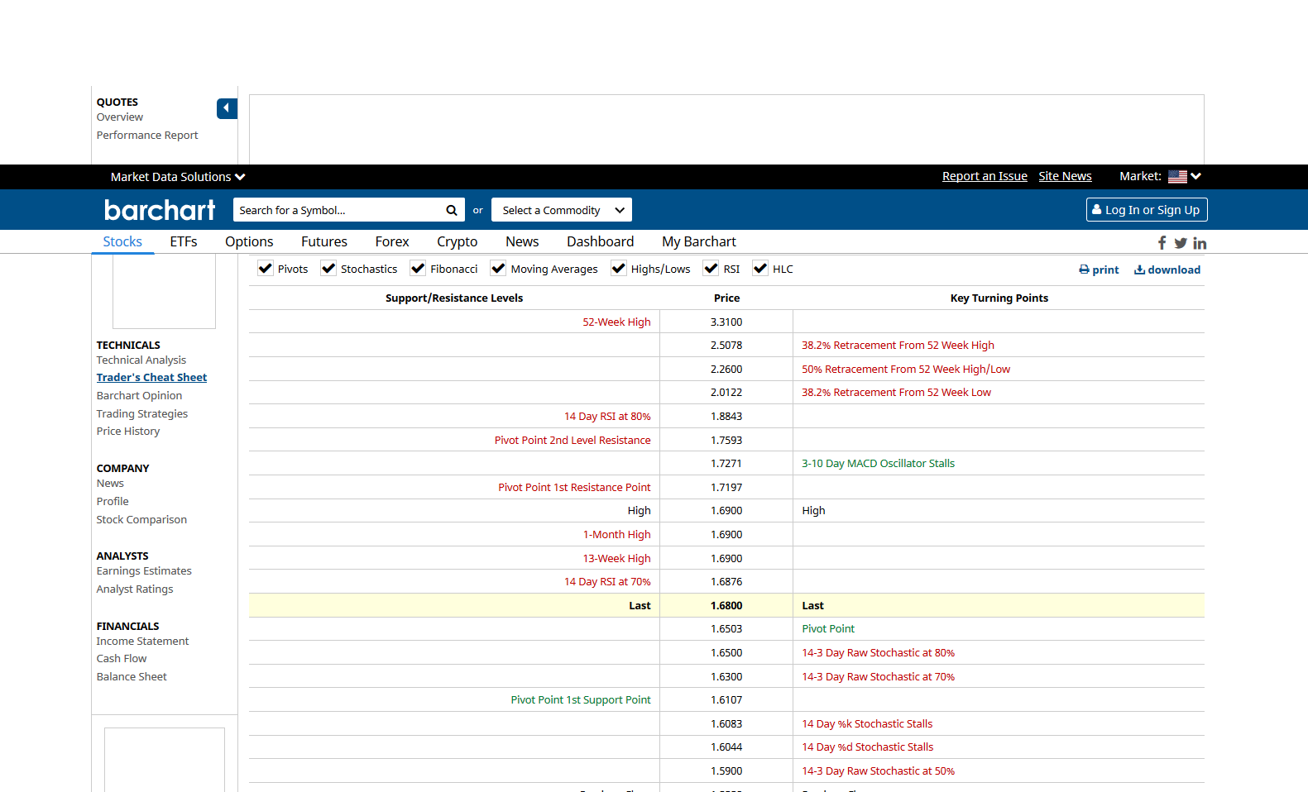Print the cheat sheet

point(1099,270)
